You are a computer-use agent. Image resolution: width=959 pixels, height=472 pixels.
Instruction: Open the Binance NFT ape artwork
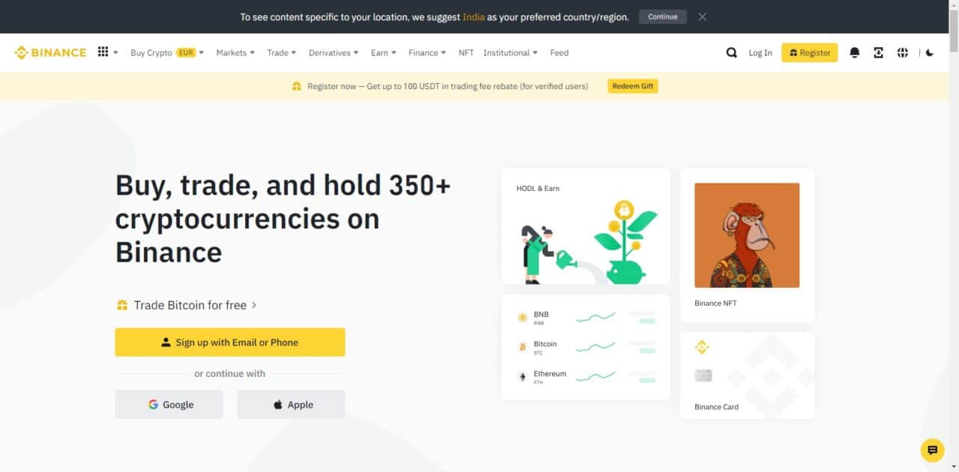(x=747, y=235)
